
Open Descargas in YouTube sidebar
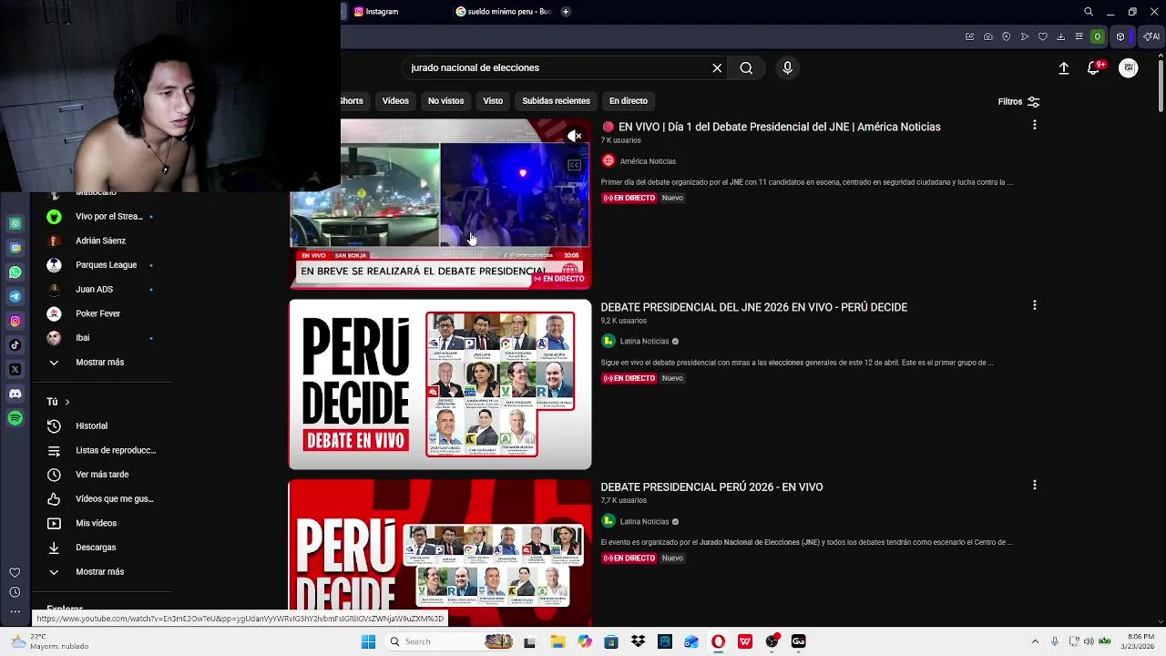point(100,548)
